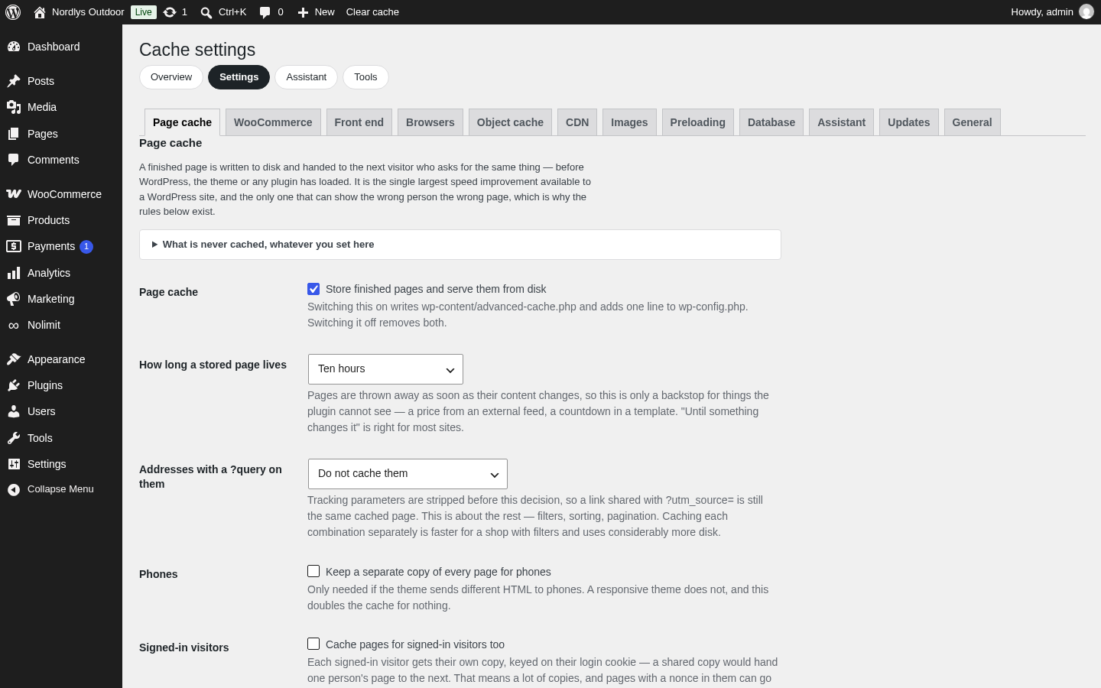Select the General tab

[x=972, y=122]
